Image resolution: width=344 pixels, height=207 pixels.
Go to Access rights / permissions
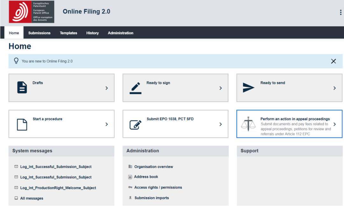[158, 188]
